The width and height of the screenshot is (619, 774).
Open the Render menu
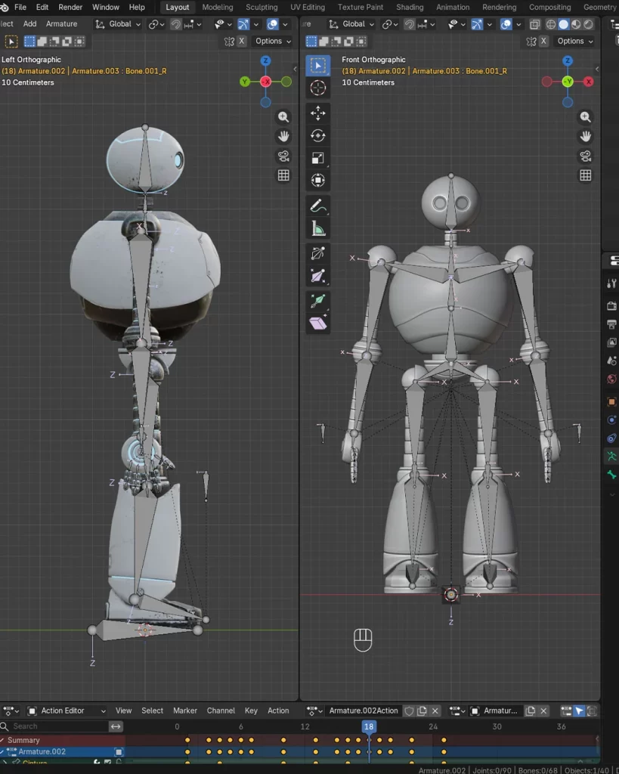pos(70,7)
